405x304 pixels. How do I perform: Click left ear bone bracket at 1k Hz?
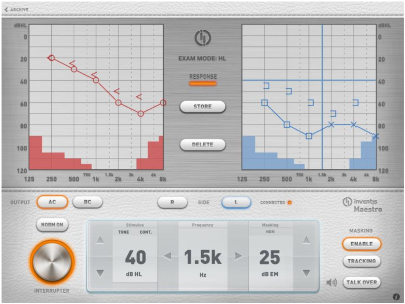pos(311,103)
